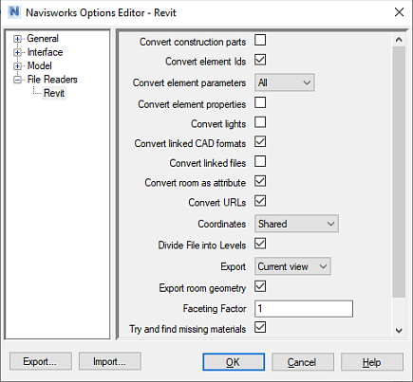Collapse the File Readers node
The width and height of the screenshot is (413, 382).
click(x=17, y=80)
